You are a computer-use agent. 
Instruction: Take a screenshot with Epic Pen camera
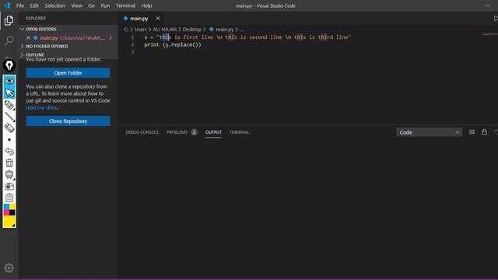click(9, 187)
